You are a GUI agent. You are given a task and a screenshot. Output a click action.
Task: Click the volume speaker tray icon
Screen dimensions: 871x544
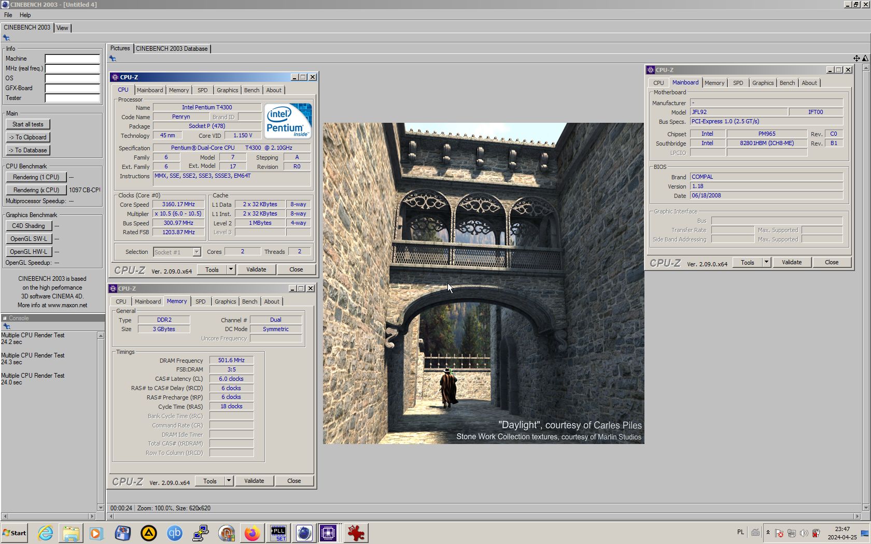pyautogui.click(x=804, y=533)
